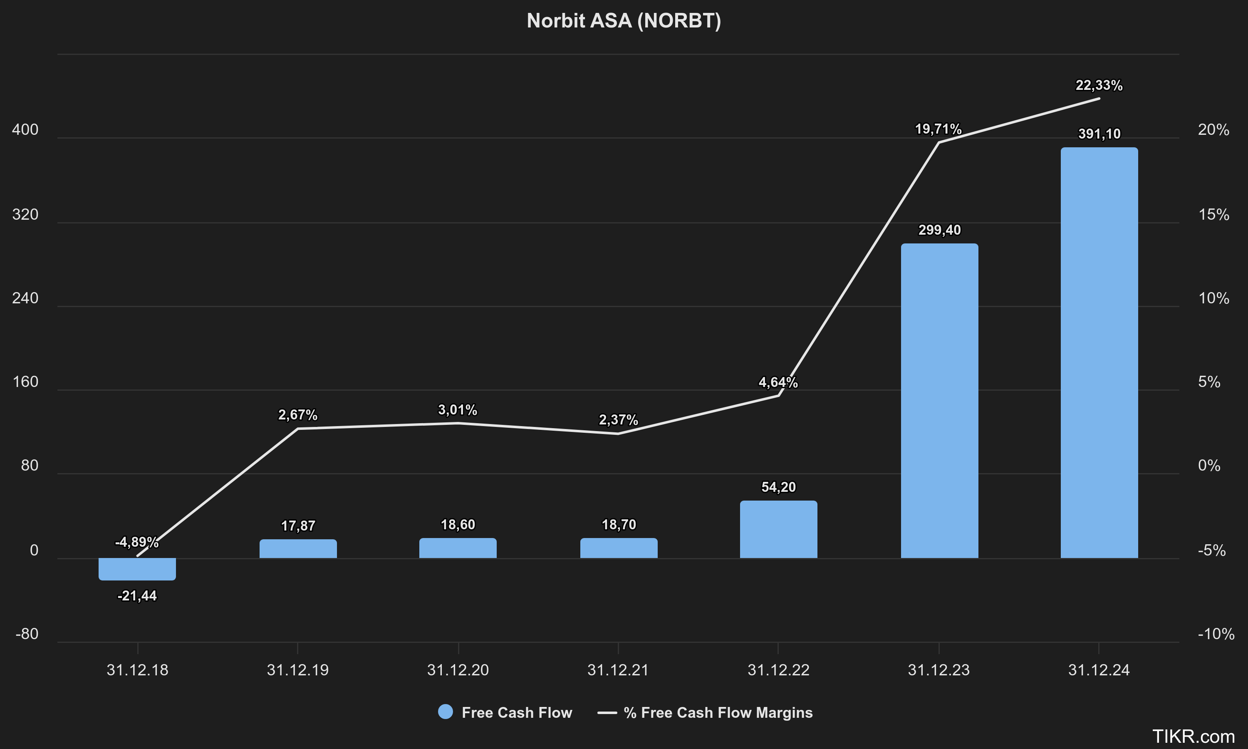This screenshot has width=1248, height=749.
Task: Click the 22,33% margin data label
Action: [1099, 85]
